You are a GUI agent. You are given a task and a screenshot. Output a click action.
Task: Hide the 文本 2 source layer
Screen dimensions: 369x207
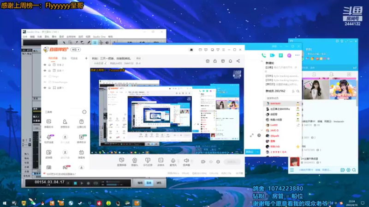point(45,65)
